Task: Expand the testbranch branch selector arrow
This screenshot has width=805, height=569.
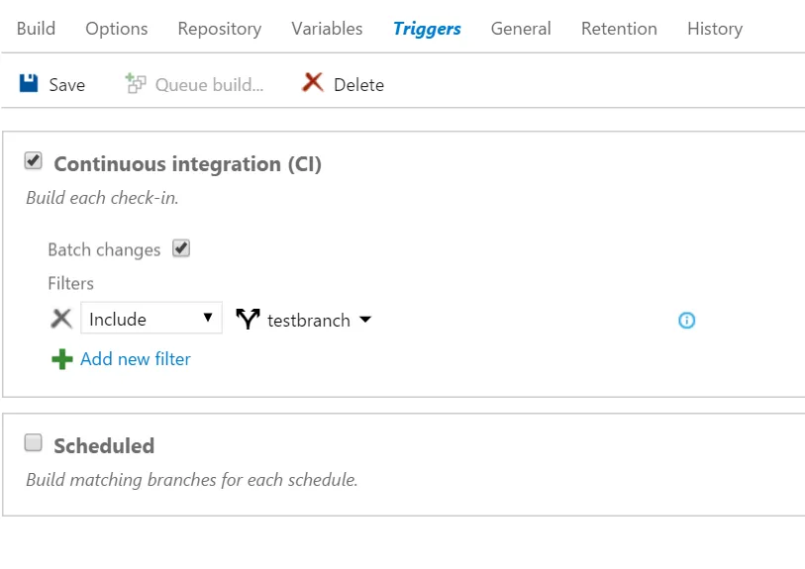Action: coord(365,320)
